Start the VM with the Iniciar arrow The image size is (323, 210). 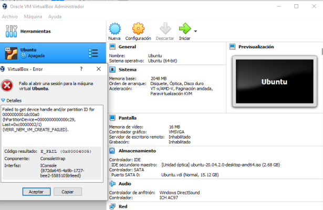(184, 29)
